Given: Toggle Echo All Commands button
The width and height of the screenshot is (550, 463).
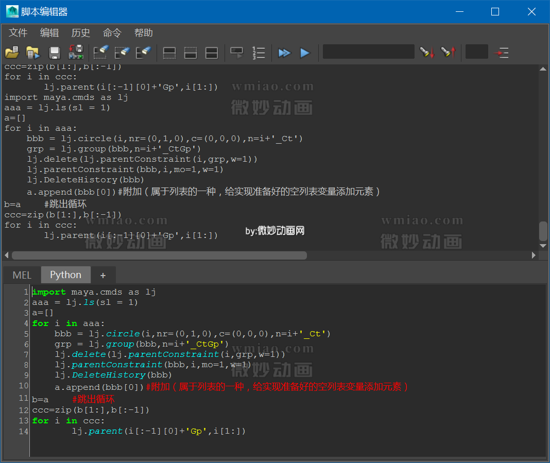Looking at the screenshot, I should pyautogui.click(x=237, y=53).
